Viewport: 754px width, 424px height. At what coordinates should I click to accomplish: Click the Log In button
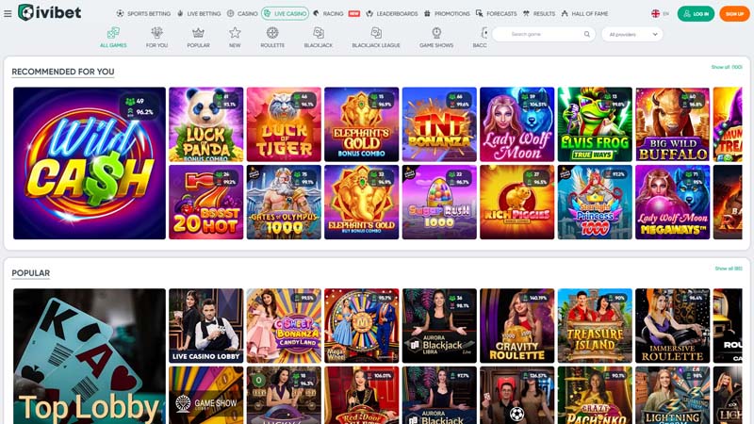point(696,13)
